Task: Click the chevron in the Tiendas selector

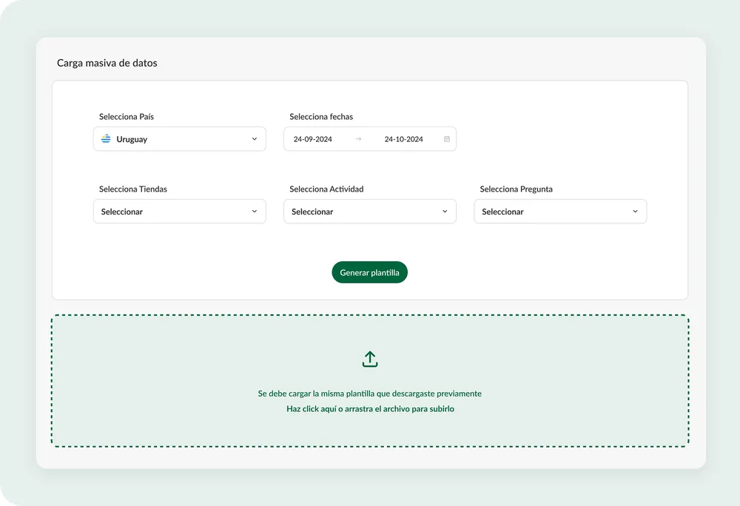Action: 255,212
